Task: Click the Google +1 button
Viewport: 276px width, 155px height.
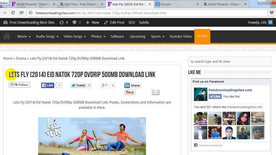Action: tap(104, 85)
